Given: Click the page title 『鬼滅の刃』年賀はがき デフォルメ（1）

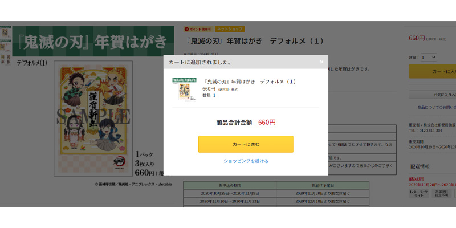Looking at the screenshot, I should (254, 41).
